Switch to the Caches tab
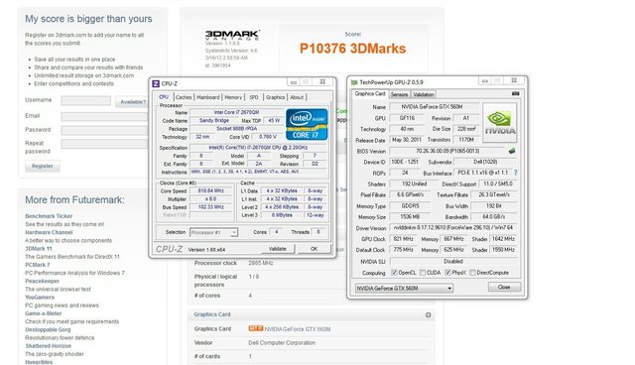 (184, 97)
